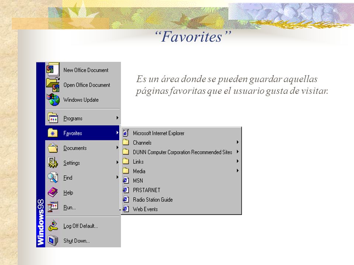354x265 pixels.
Task: Choose New Office Document from Start menu
Action: click(83, 70)
